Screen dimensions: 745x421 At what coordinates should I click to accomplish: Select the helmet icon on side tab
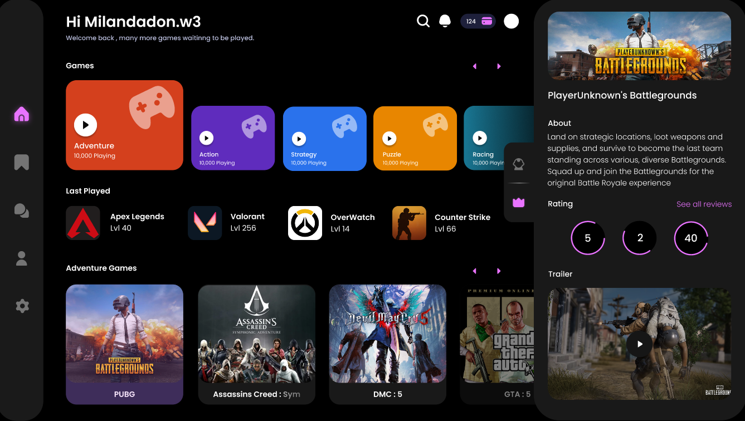[x=519, y=164]
